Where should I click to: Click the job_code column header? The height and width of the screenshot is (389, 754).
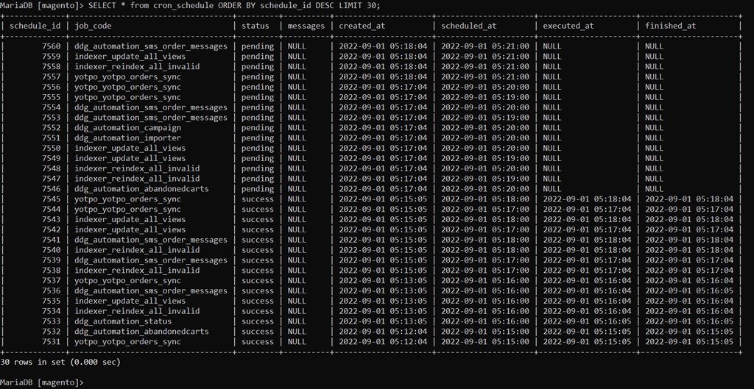(93, 26)
